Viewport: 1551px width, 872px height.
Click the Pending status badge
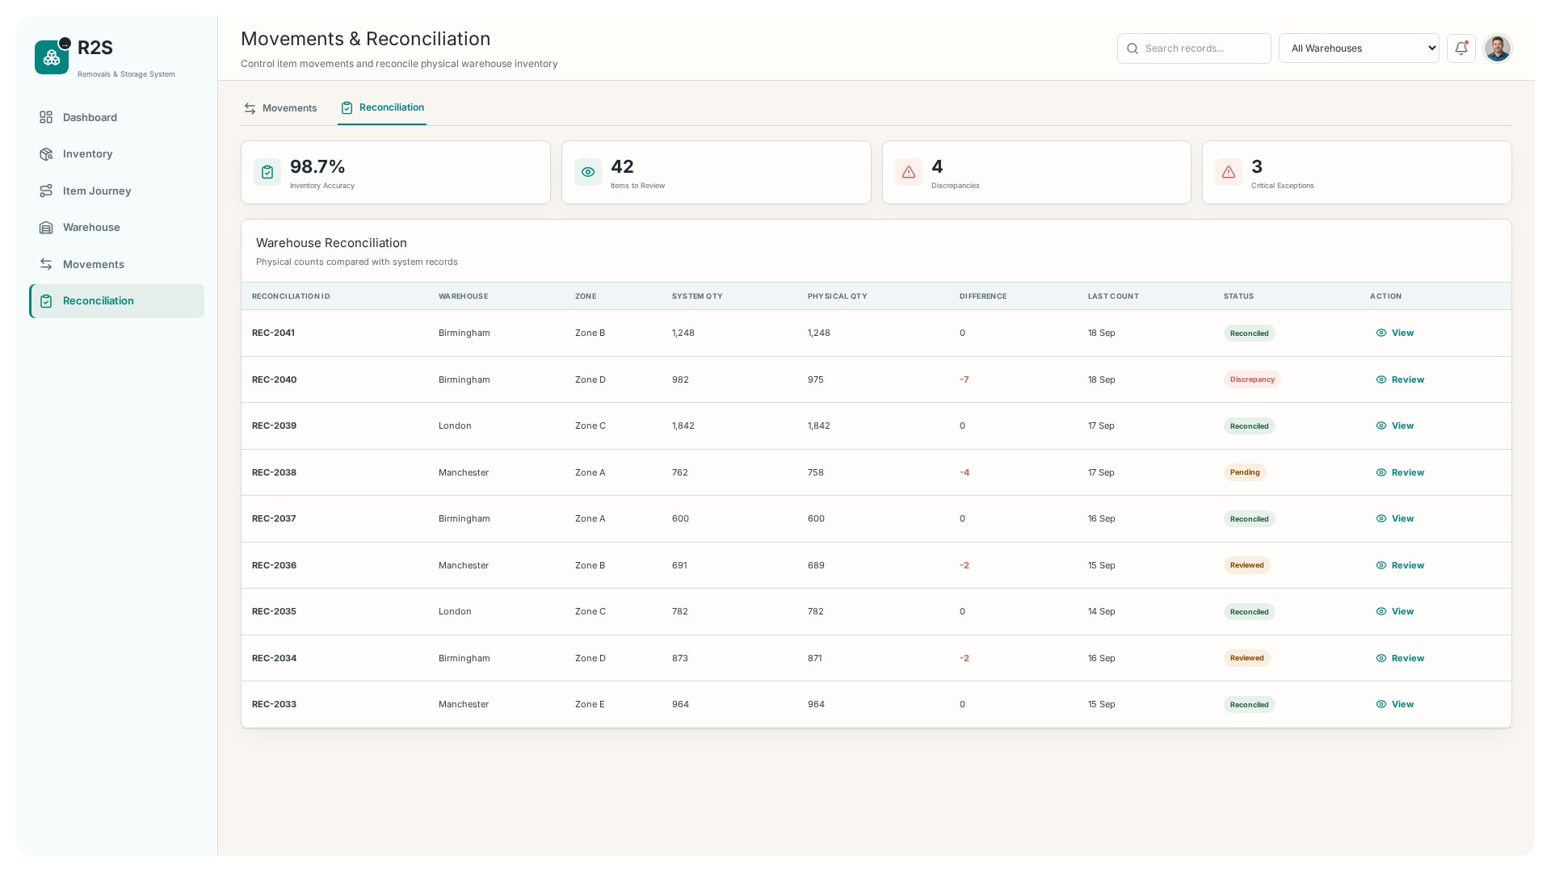point(1245,472)
